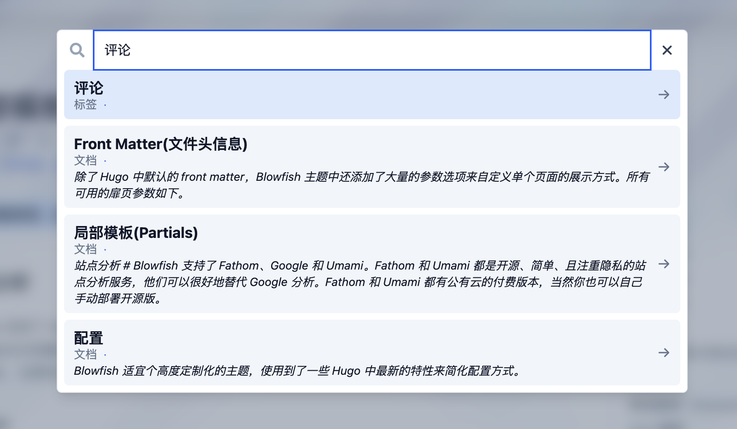Click the 标签 label under 评论
This screenshot has height=429, width=737.
85,105
